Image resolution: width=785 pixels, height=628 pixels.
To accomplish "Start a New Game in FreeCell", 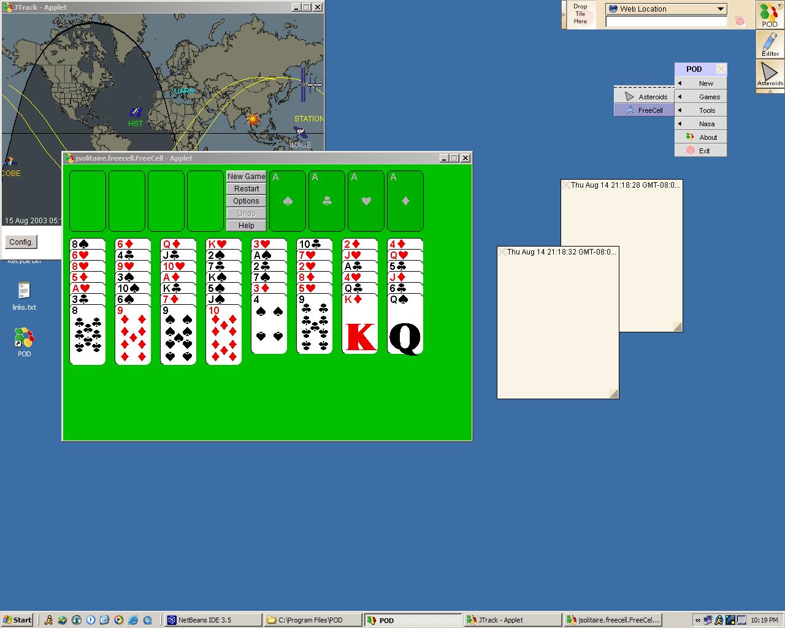I will (x=246, y=177).
